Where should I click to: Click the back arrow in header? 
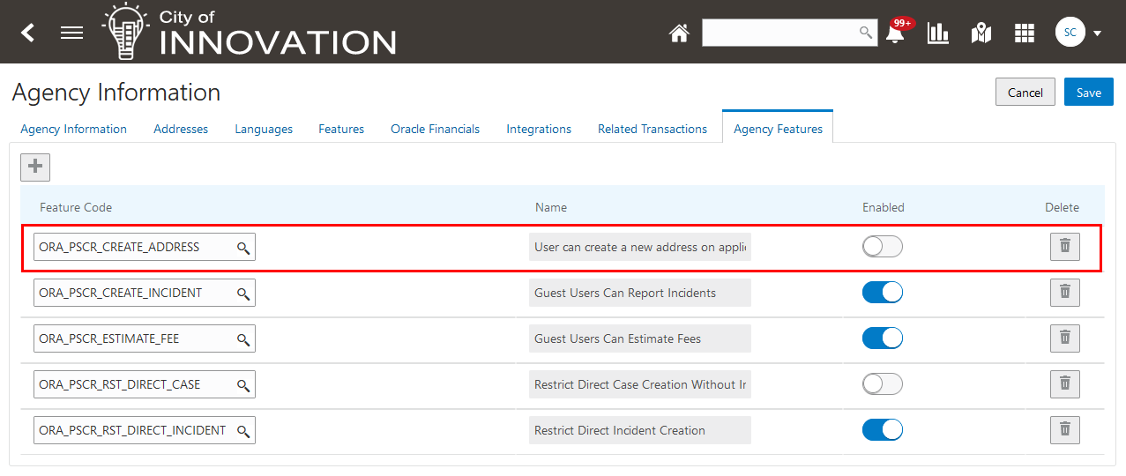(x=28, y=33)
